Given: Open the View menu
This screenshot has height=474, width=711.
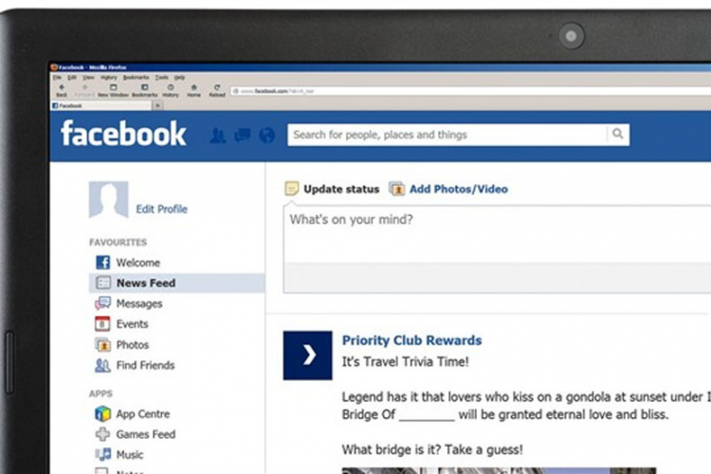Looking at the screenshot, I should (x=88, y=78).
